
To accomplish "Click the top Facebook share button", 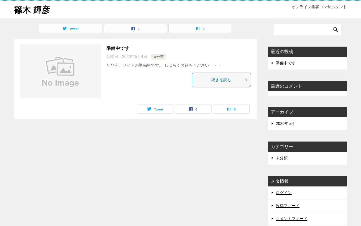I will point(135,29).
